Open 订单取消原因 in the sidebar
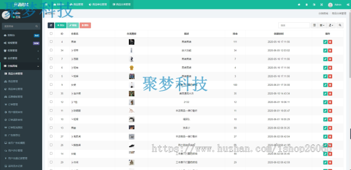 (21, 127)
